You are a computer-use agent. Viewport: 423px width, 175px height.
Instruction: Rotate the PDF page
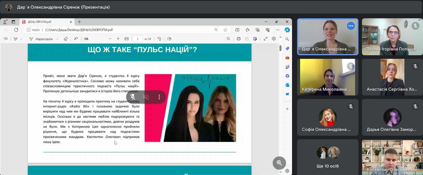click(x=159, y=39)
